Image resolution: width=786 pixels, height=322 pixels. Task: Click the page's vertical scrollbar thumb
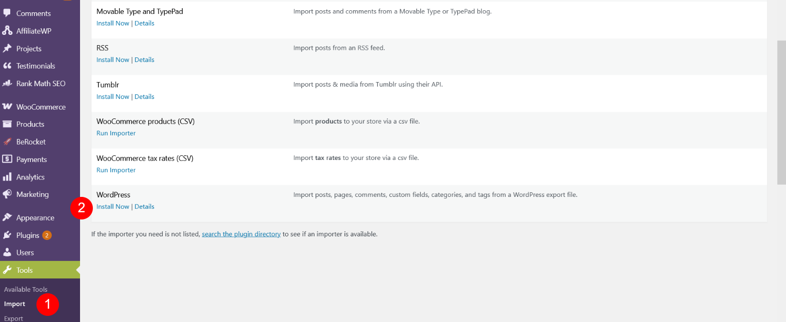[781, 112]
